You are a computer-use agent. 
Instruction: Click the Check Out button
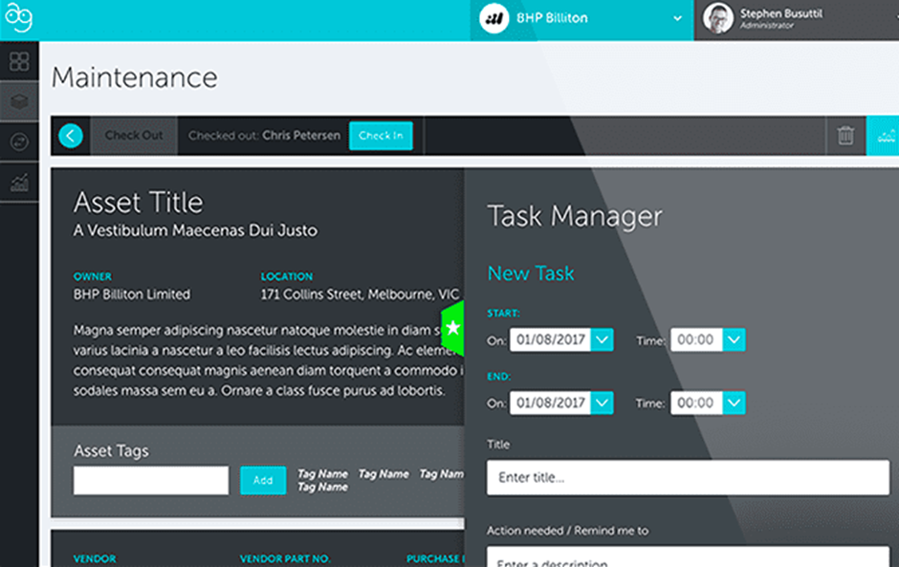coord(134,136)
